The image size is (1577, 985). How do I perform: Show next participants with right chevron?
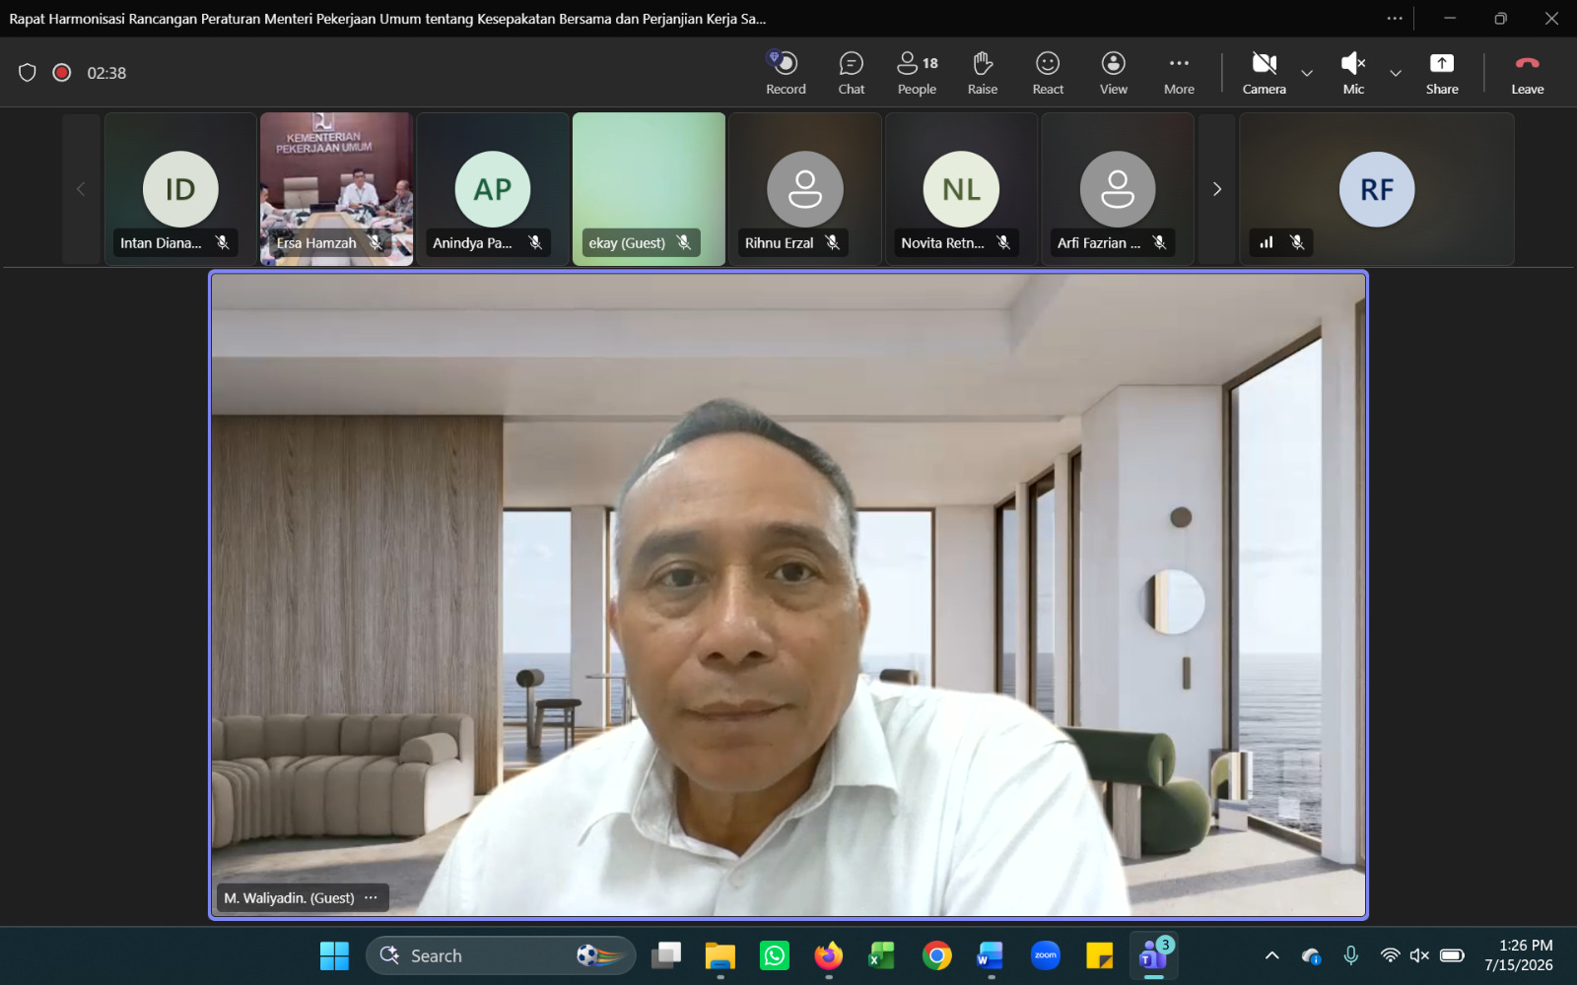tap(1217, 189)
